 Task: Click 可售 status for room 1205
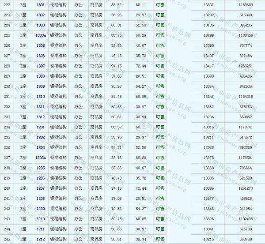[159, 168]
